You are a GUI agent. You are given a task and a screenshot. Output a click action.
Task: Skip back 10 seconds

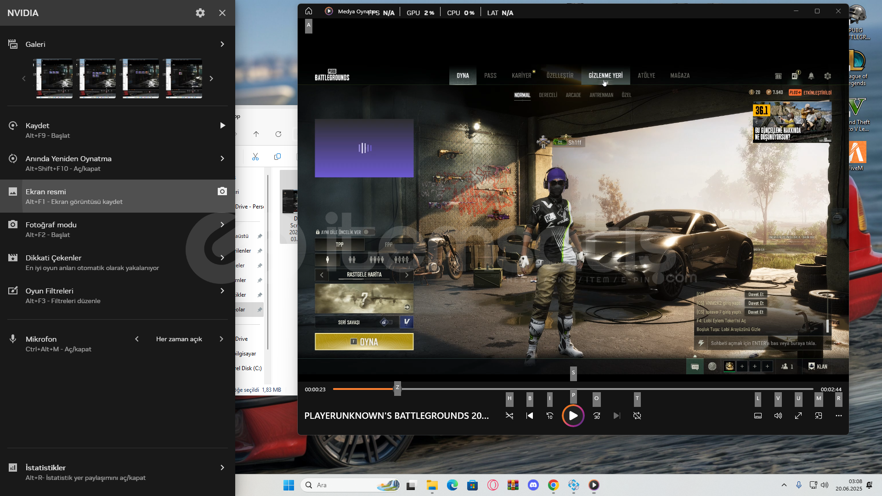(550, 416)
